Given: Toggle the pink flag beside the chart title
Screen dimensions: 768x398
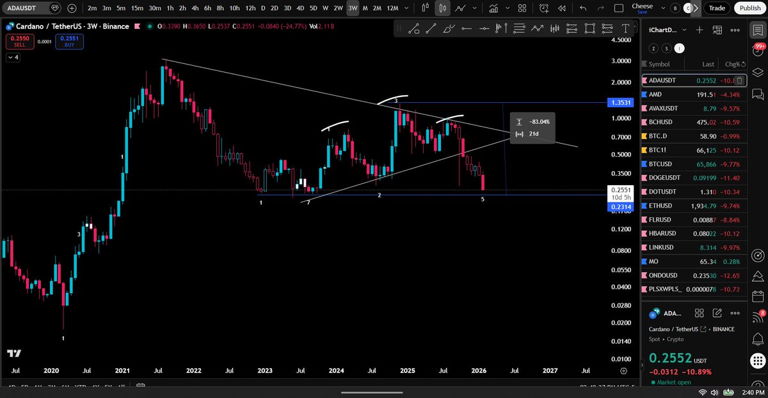Looking at the screenshot, I should [136, 26].
